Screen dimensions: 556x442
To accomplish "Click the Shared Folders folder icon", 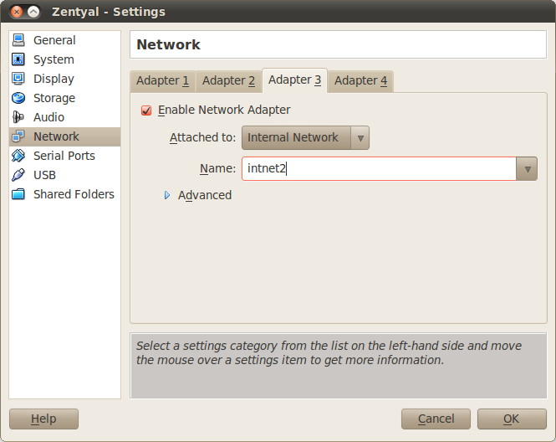I will [x=18, y=194].
